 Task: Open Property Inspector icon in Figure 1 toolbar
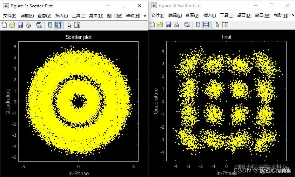[77, 25]
